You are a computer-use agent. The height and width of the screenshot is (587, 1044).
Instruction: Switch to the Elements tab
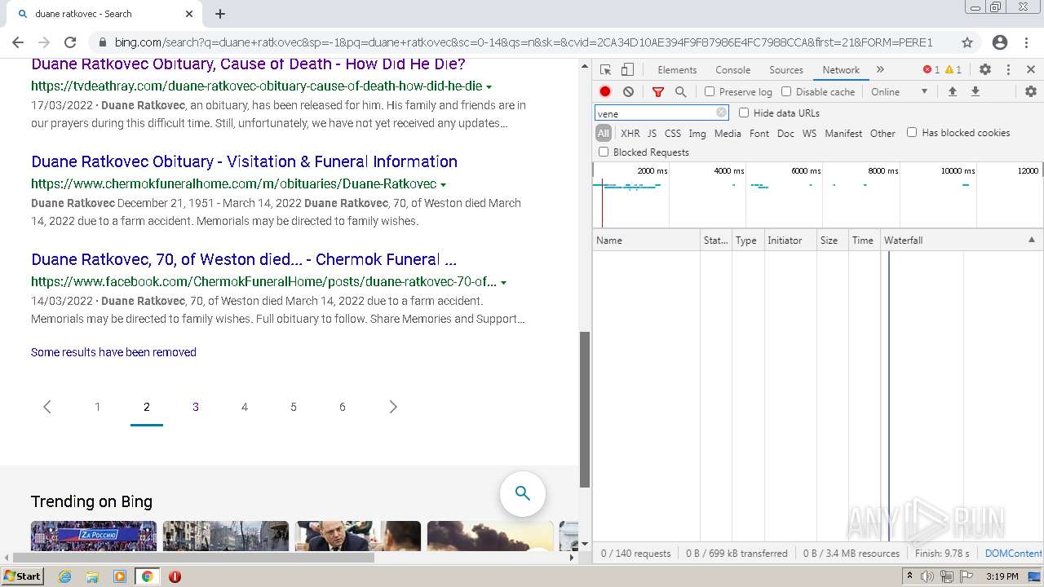click(677, 70)
